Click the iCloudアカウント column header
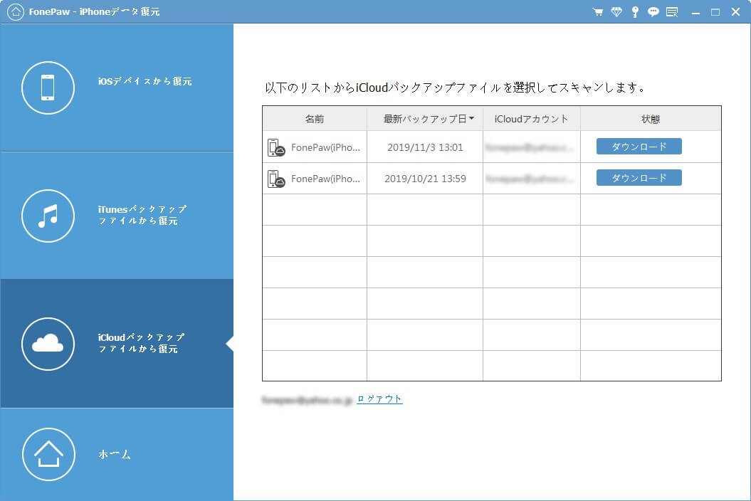Screen dimensions: 751x501 [x=531, y=119]
